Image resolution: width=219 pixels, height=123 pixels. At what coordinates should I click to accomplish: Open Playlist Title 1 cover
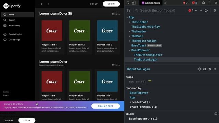coord(52,30)
